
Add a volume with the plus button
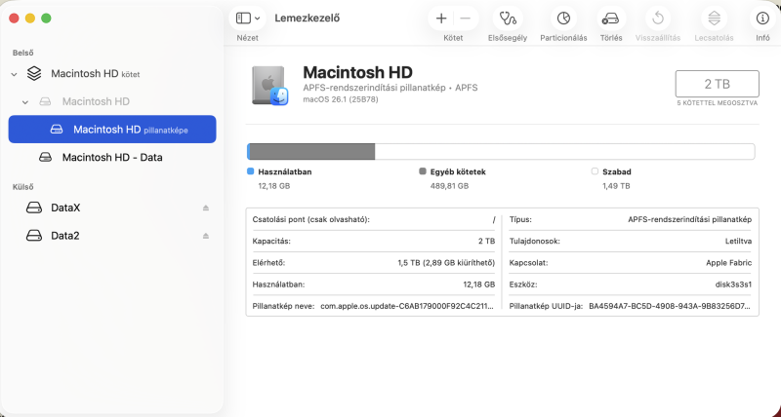441,19
